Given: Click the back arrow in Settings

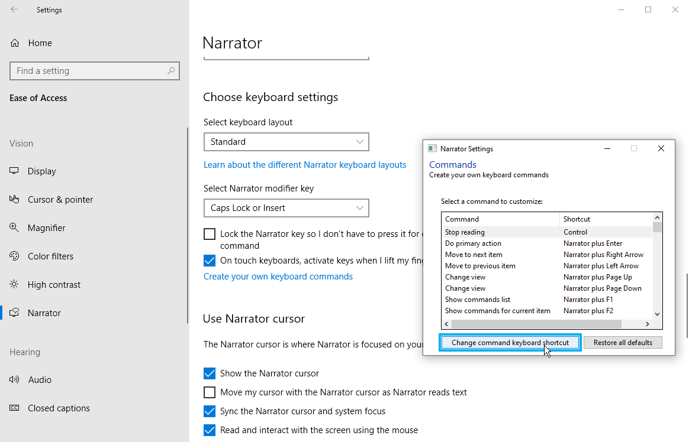Looking at the screenshot, I should point(14,9).
